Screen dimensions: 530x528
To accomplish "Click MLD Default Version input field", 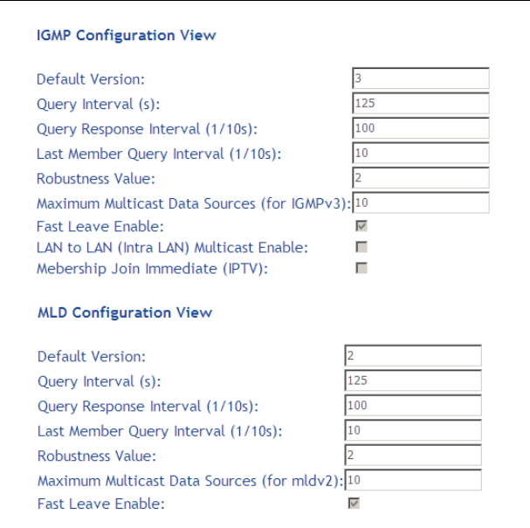I will 413,356.
